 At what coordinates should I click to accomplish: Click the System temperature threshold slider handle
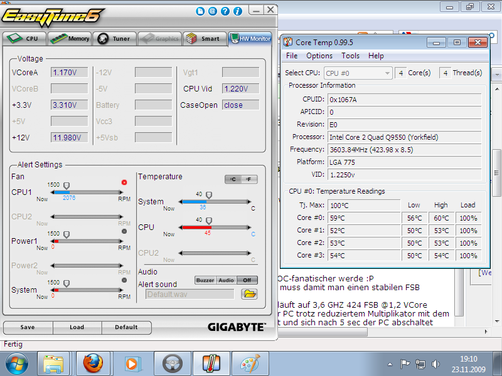(x=209, y=195)
